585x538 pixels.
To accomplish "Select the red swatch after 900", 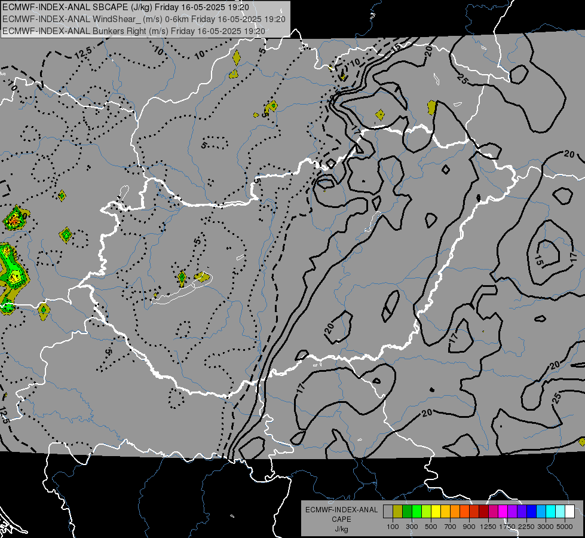I will (474, 512).
